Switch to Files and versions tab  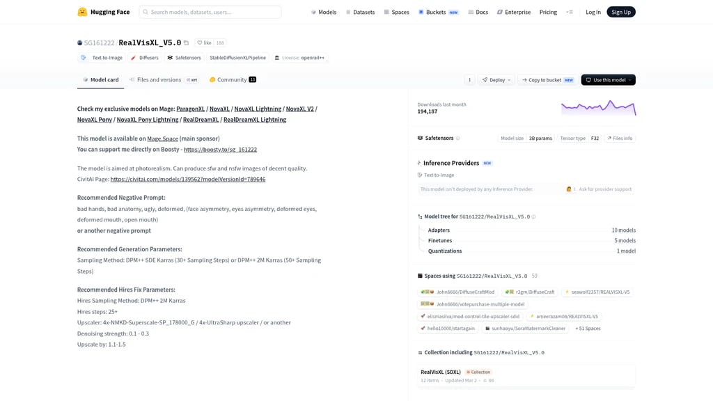[x=164, y=79]
